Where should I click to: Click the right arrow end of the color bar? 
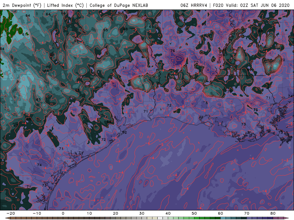click(286, 218)
